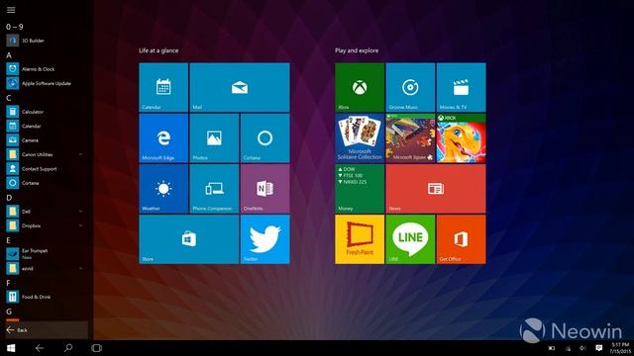Open the Twitter tile

point(264,239)
